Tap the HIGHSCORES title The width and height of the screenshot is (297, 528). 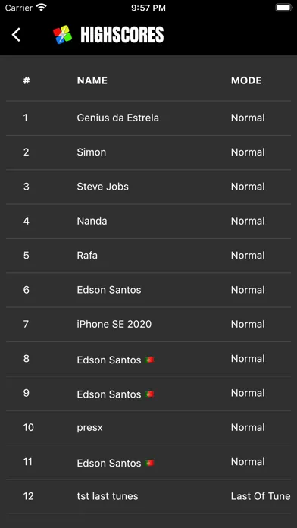[122, 35]
